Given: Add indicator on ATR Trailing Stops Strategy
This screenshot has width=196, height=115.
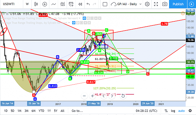Looking at the screenshot, I should click(96, 18).
